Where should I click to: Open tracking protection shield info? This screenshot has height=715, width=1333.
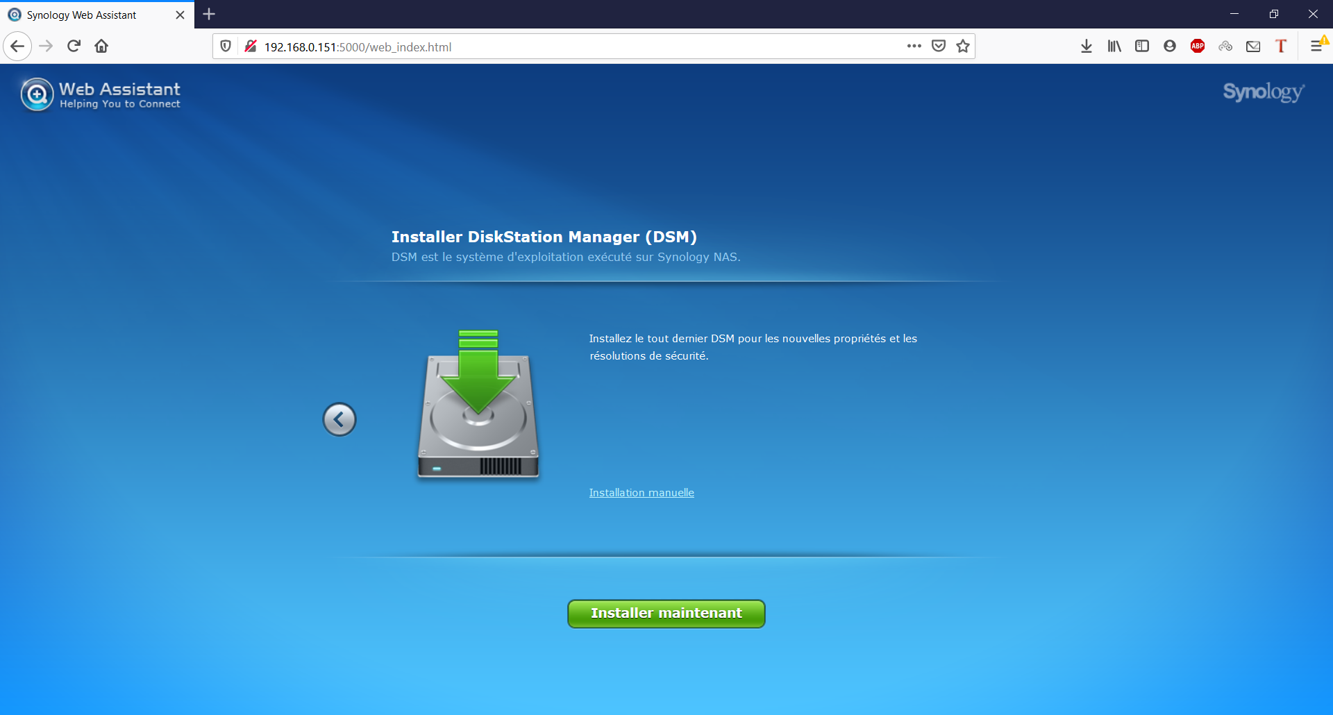(226, 47)
